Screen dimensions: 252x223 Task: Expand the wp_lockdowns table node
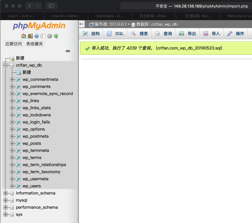point(12,115)
